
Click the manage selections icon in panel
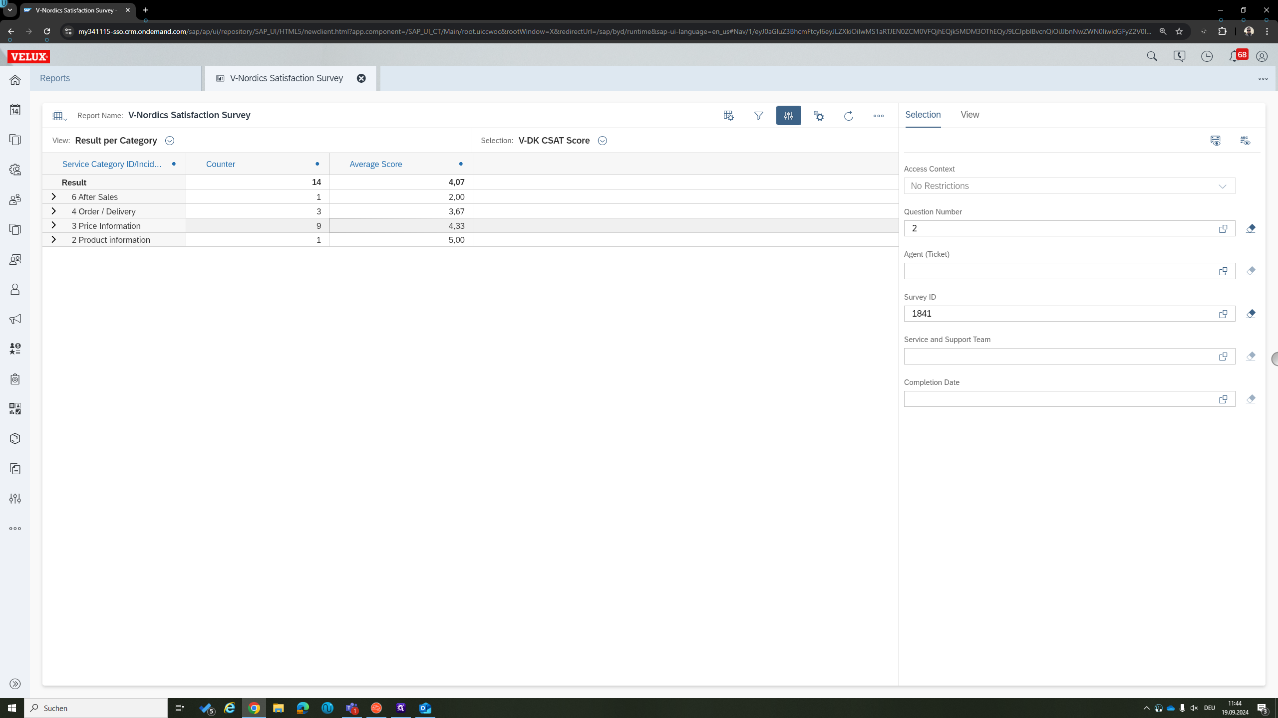[1215, 141]
